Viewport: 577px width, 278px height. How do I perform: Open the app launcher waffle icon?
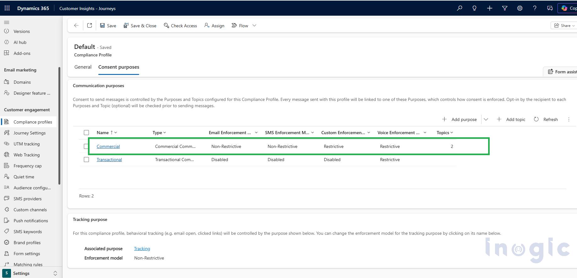pyautogui.click(x=7, y=8)
